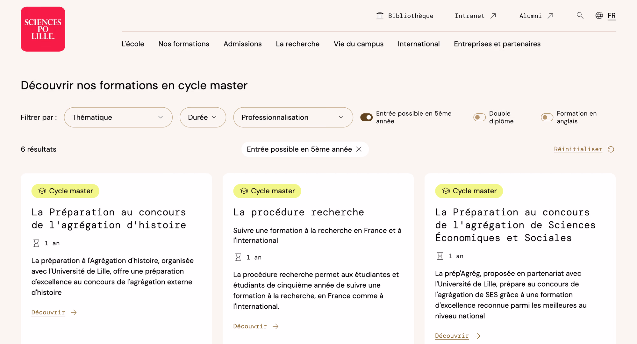Image resolution: width=637 pixels, height=344 pixels.
Task: Select the FR language selector
Action: 612,16
